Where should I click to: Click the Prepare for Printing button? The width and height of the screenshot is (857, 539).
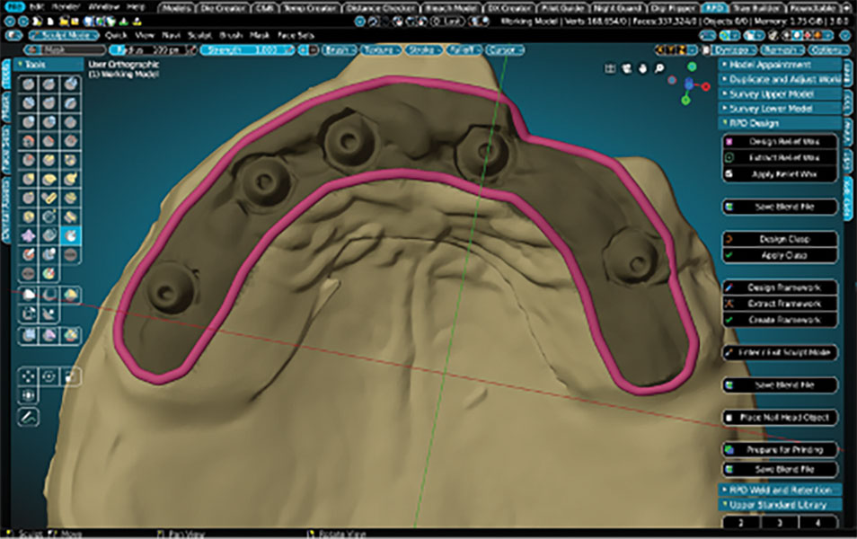tap(780, 449)
